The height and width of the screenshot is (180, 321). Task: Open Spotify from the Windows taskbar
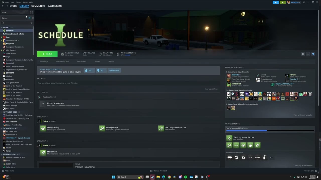tap(186, 177)
